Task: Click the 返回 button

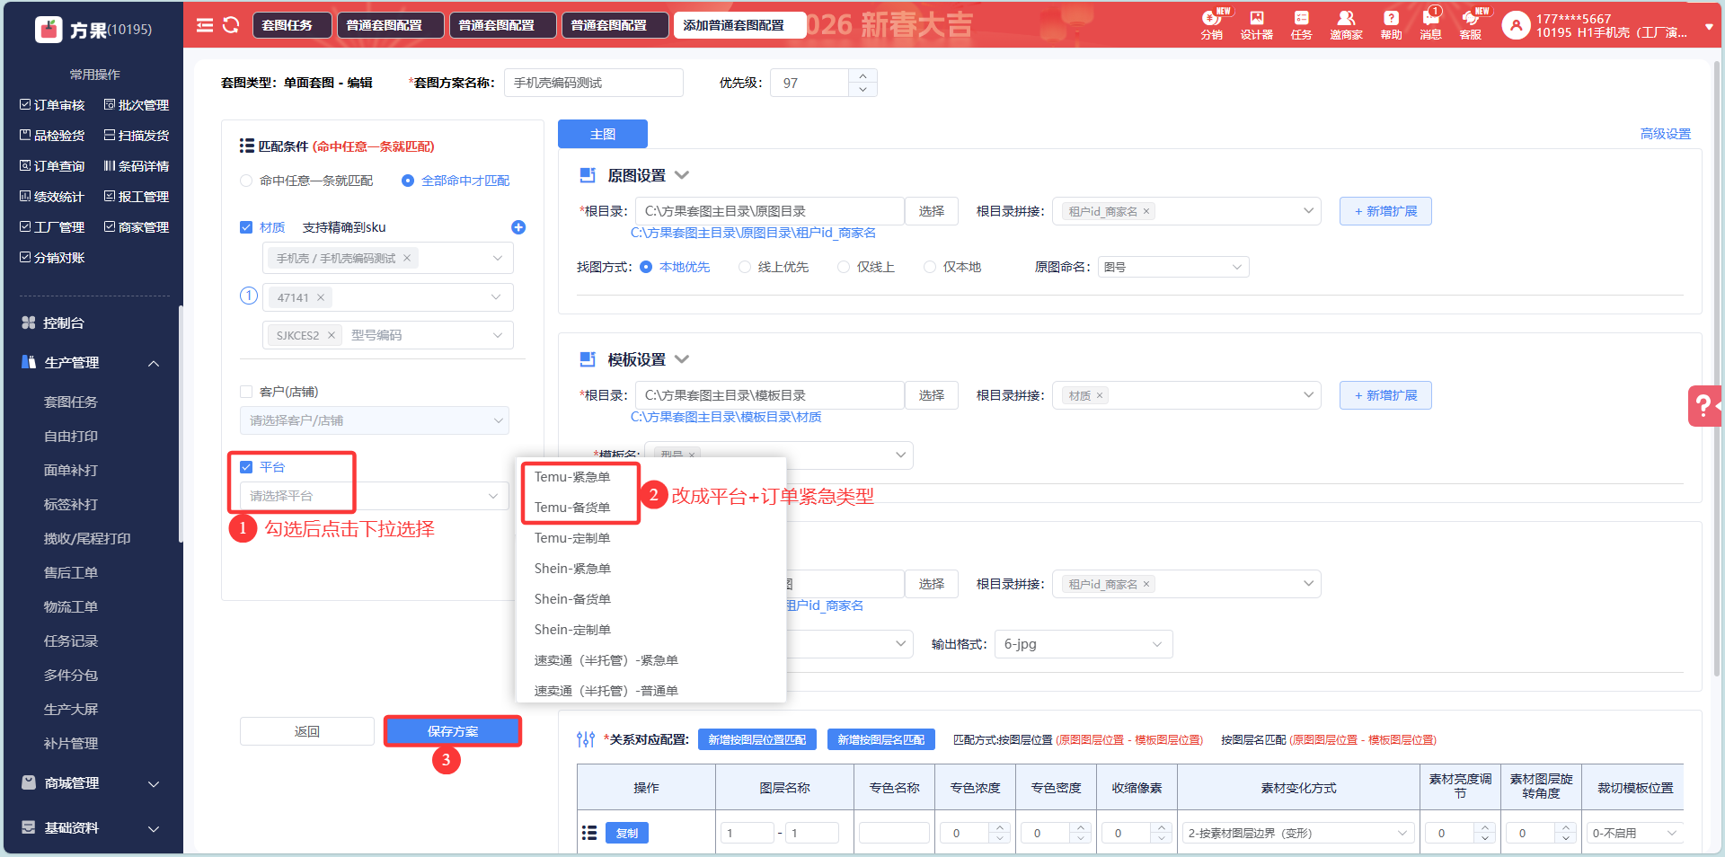Action: point(307,731)
